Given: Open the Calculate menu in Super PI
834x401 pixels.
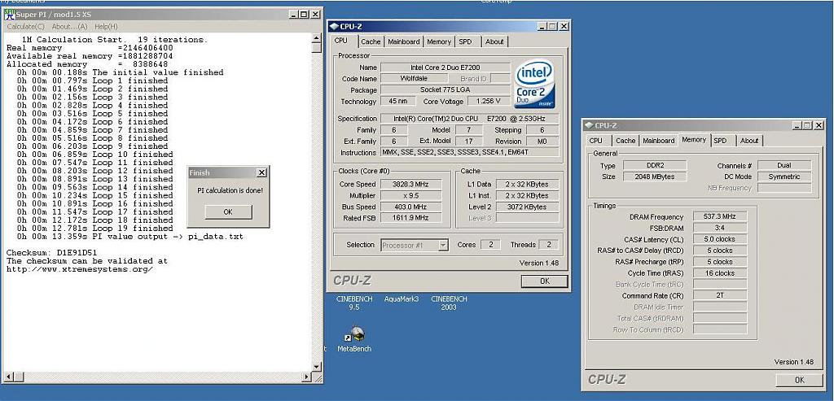Looking at the screenshot, I should point(25,26).
